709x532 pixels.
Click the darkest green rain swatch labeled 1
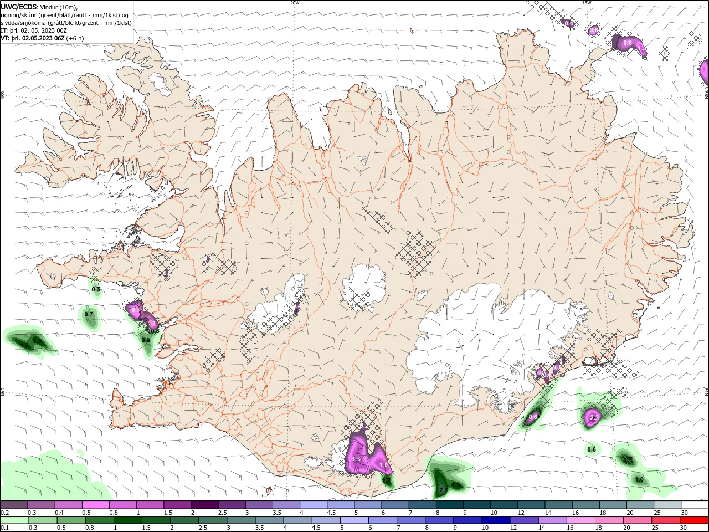click(127, 520)
